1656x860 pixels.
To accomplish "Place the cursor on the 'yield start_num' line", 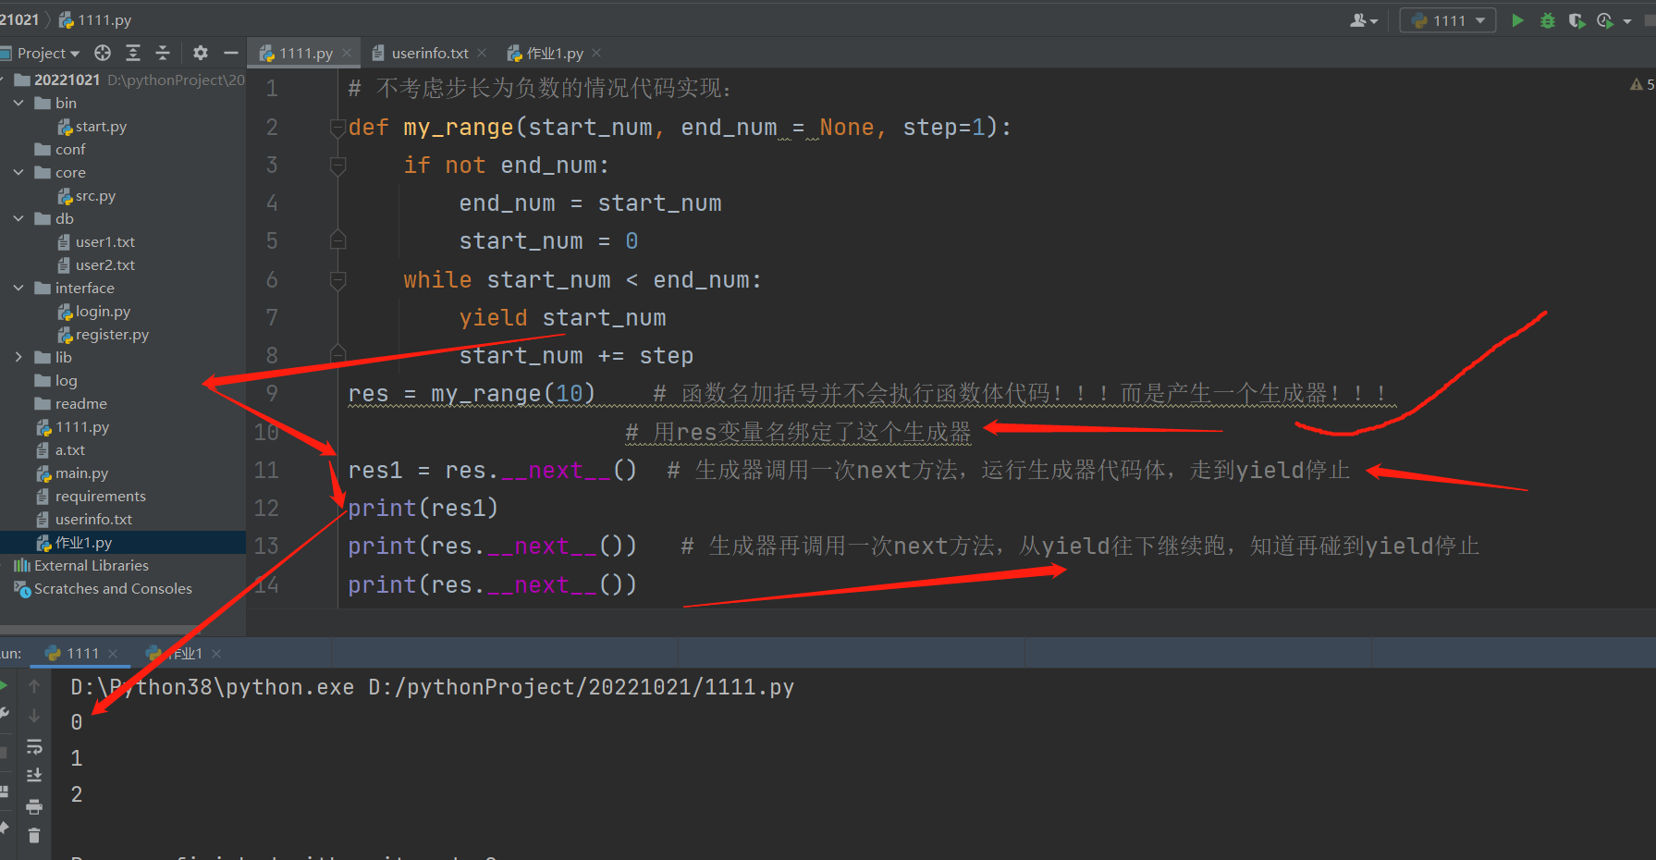I will (562, 318).
